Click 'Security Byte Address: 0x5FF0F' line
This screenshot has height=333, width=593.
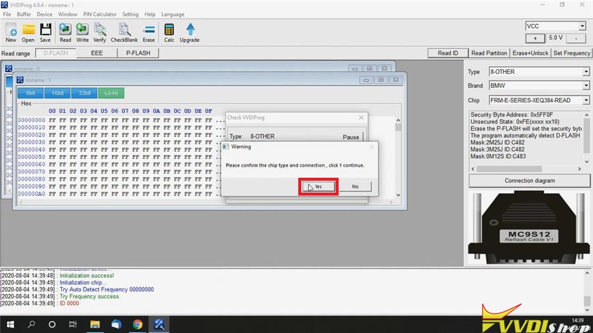point(512,114)
